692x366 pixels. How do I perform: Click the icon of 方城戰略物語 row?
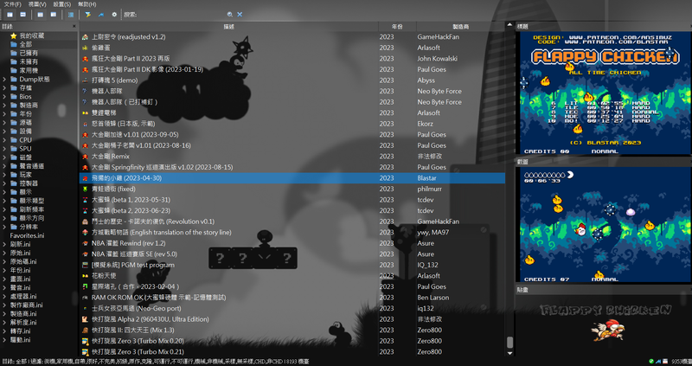[x=85, y=232]
